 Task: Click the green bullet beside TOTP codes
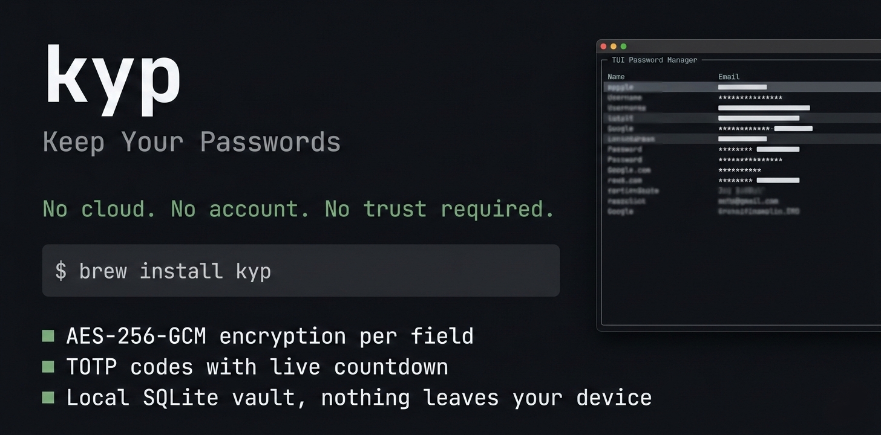click(x=48, y=367)
